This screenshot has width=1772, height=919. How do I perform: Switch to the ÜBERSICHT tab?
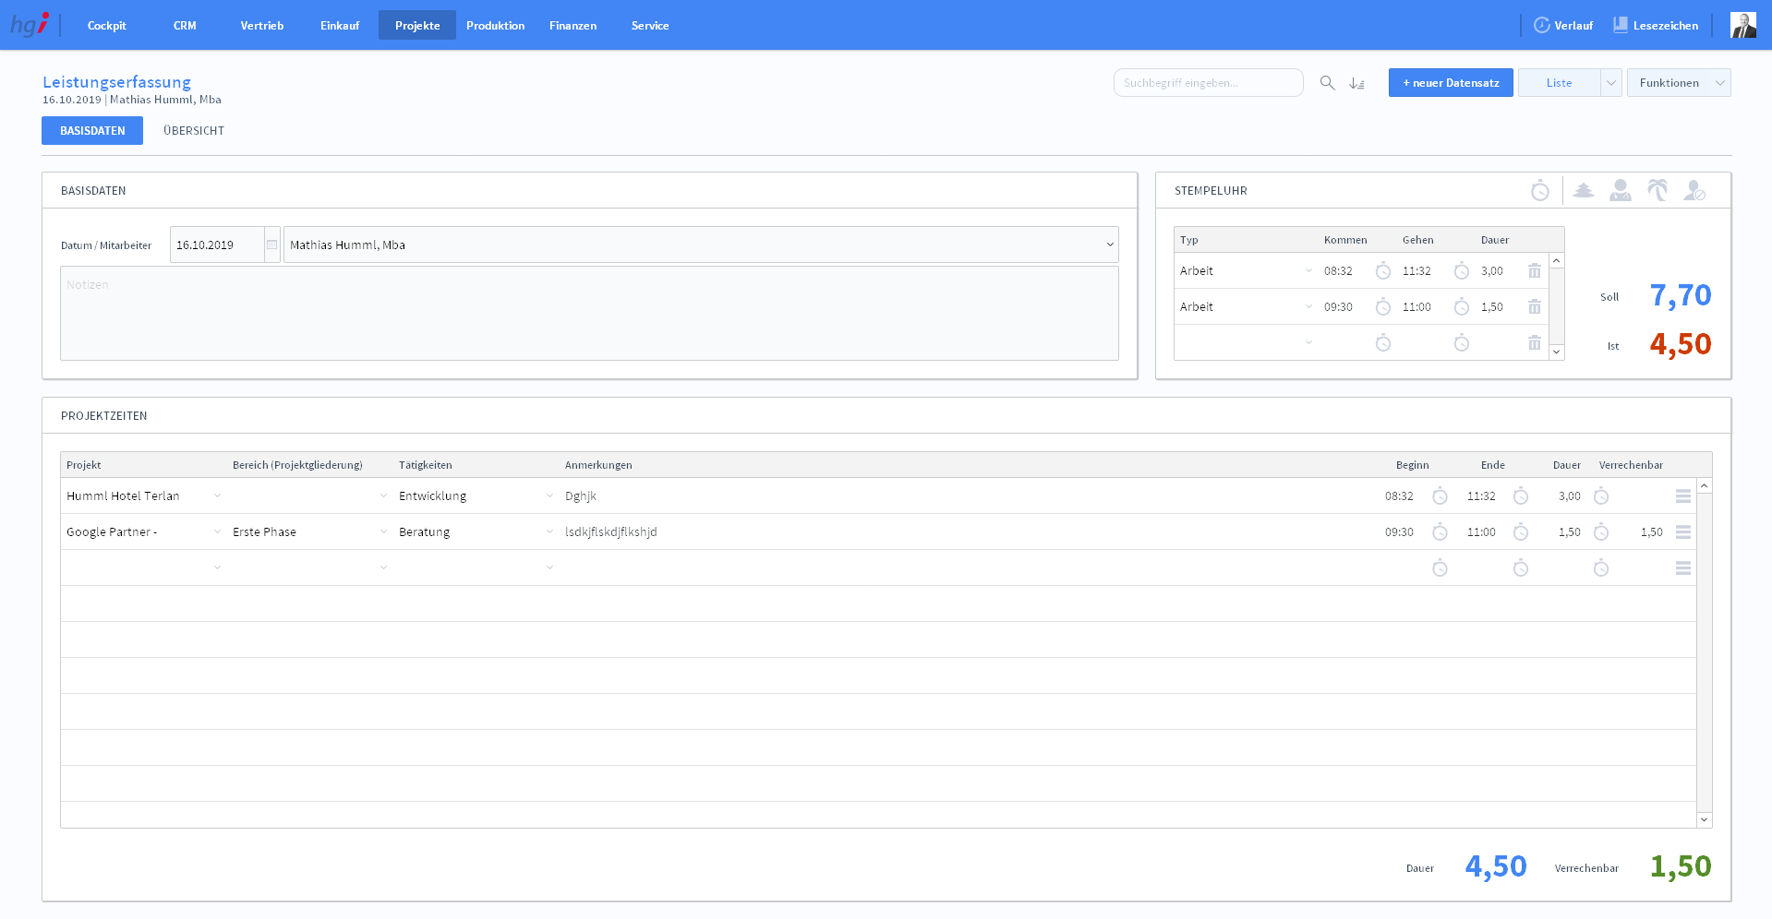[x=194, y=131]
